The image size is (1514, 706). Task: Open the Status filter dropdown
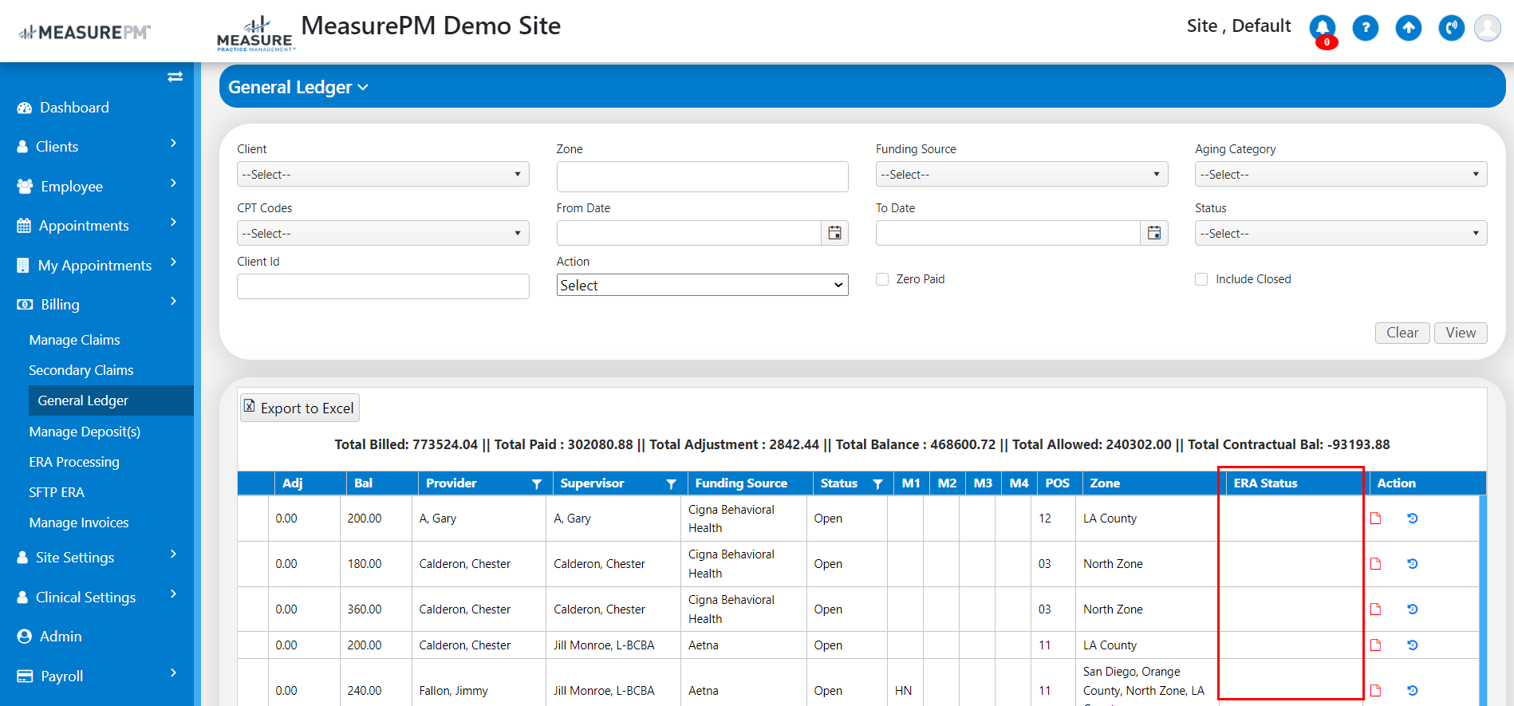pyautogui.click(x=1341, y=233)
